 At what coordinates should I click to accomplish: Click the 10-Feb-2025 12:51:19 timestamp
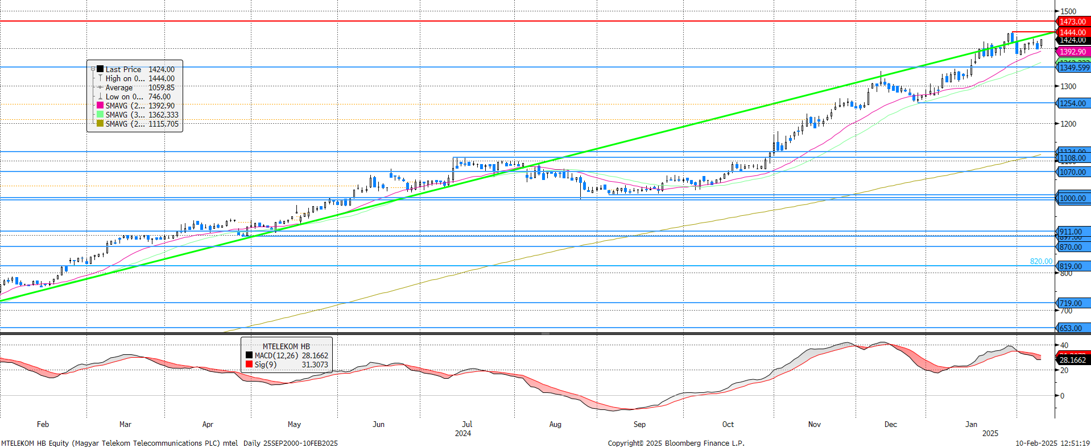tap(1053, 443)
